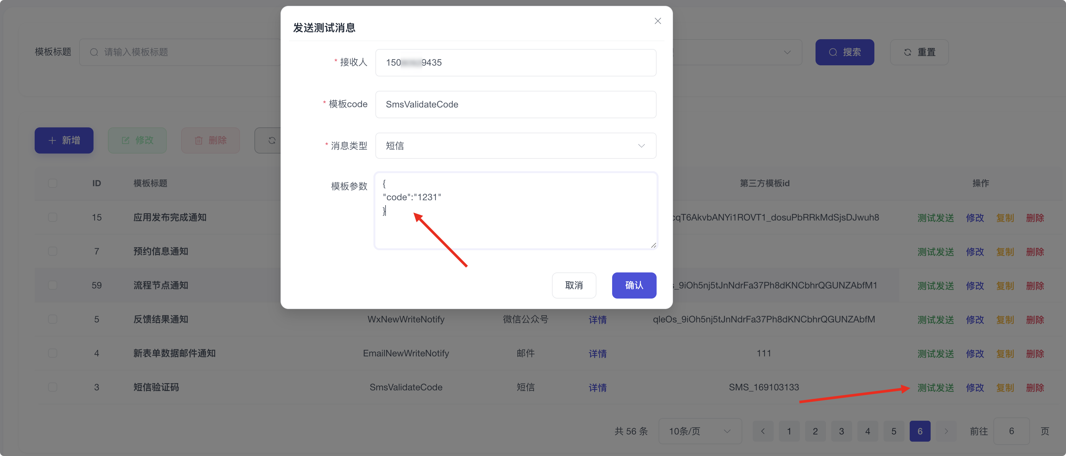Click 测试发送 for 流程节点通知

click(935, 286)
